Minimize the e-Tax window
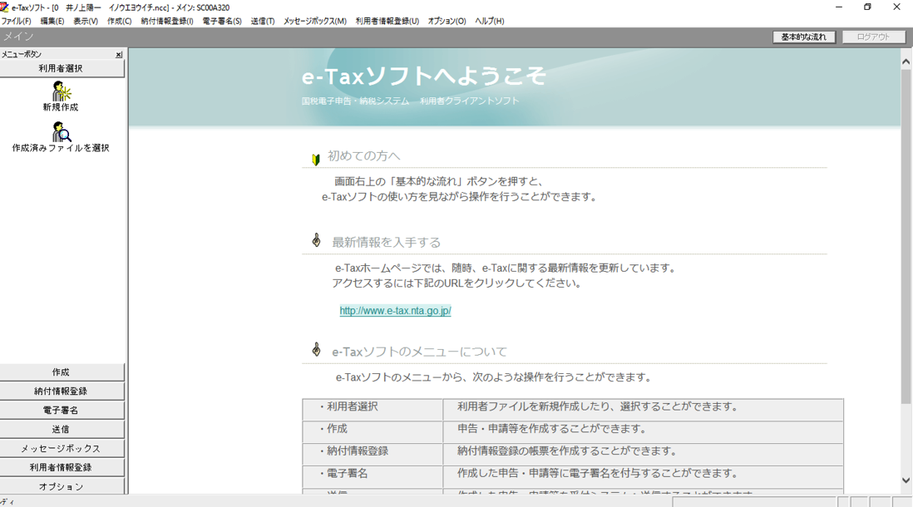 click(839, 7)
